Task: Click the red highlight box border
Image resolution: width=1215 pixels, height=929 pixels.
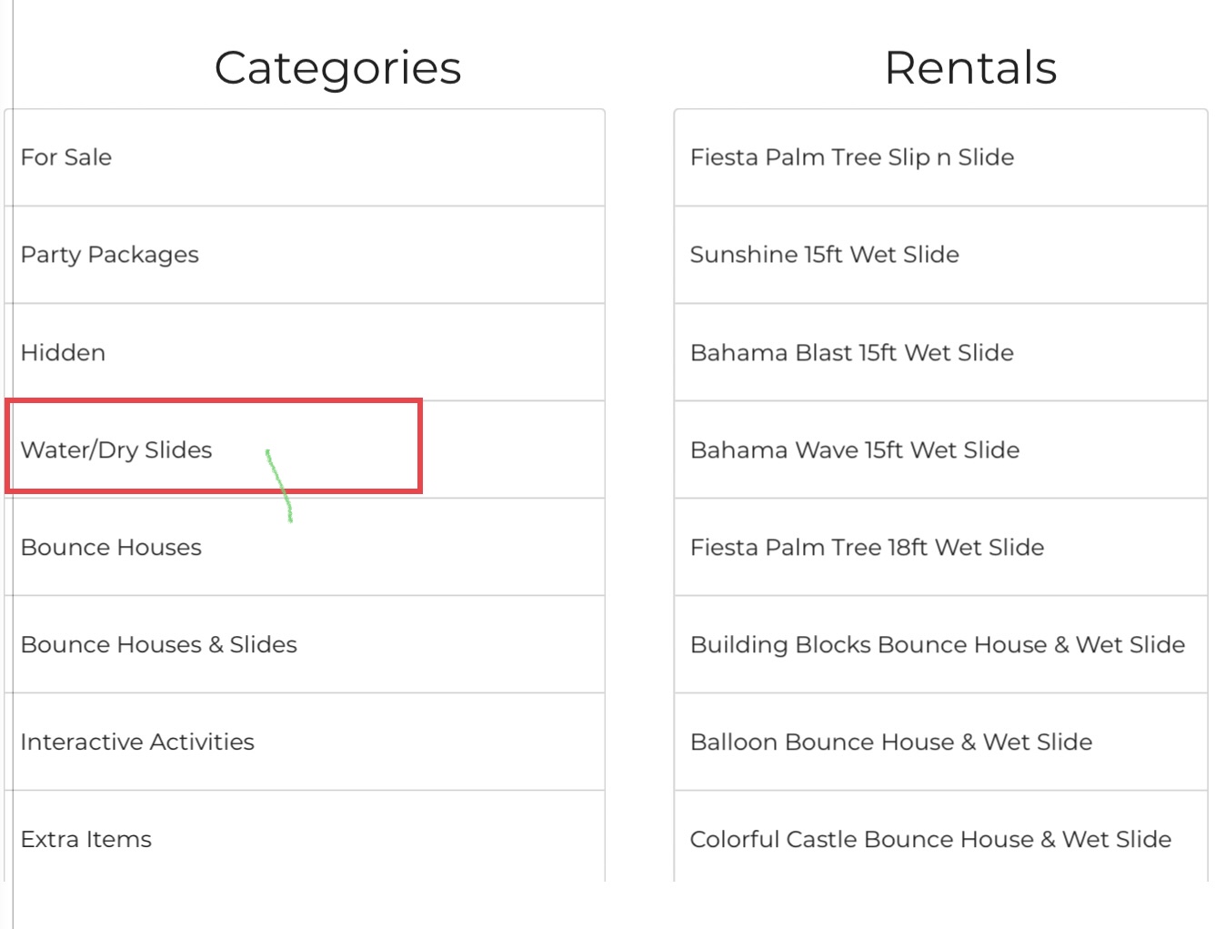Action: 420,446
